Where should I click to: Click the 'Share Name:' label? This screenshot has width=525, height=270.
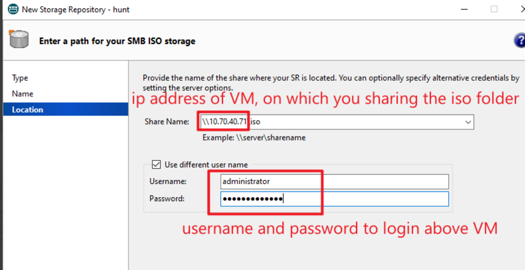[167, 122]
